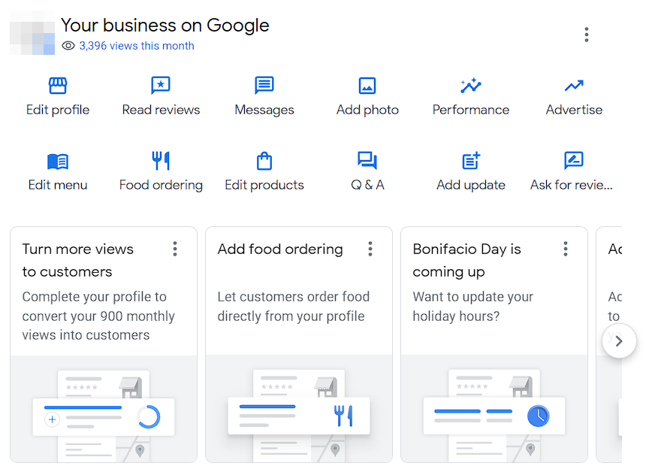
Task: Click the Food ordering label
Action: (x=161, y=186)
